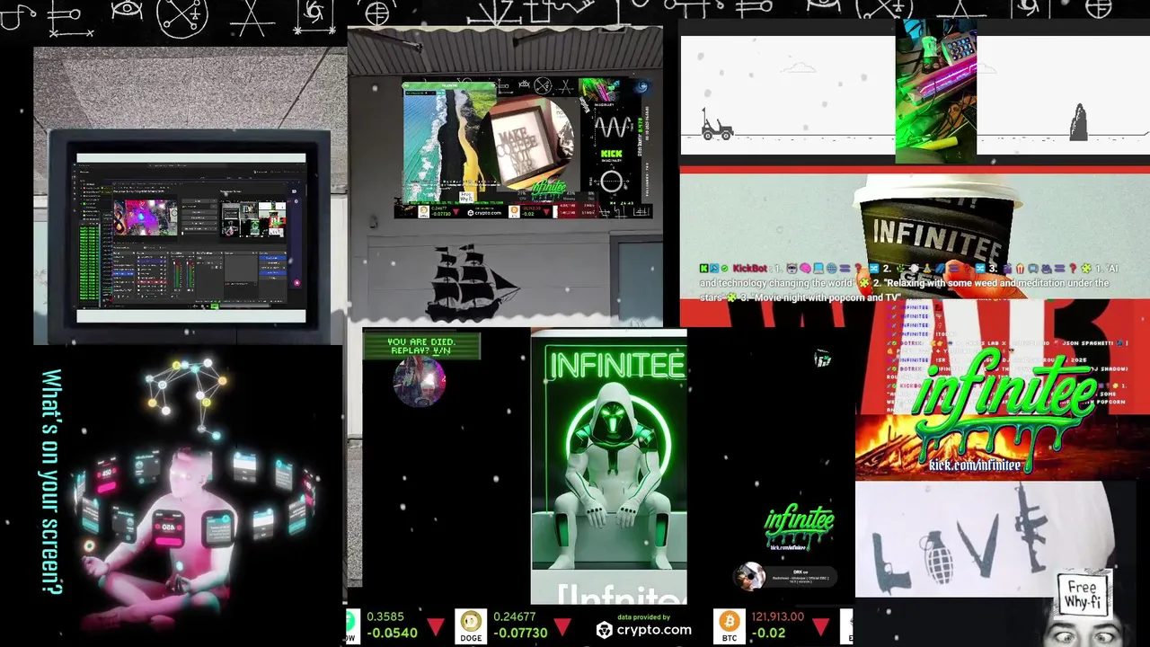Click the red down arrow beside BTC price

[x=820, y=625]
